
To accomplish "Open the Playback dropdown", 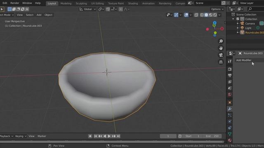I will (7, 136).
